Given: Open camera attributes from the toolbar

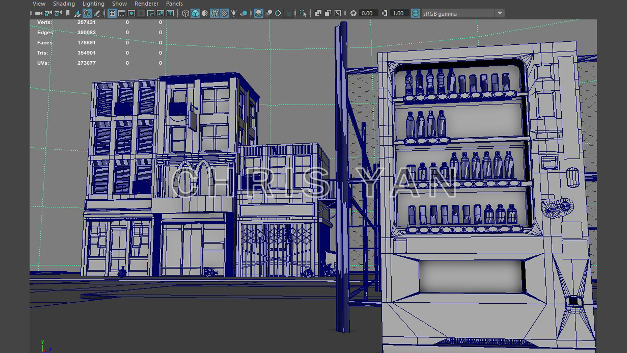Looking at the screenshot, I should point(58,13).
